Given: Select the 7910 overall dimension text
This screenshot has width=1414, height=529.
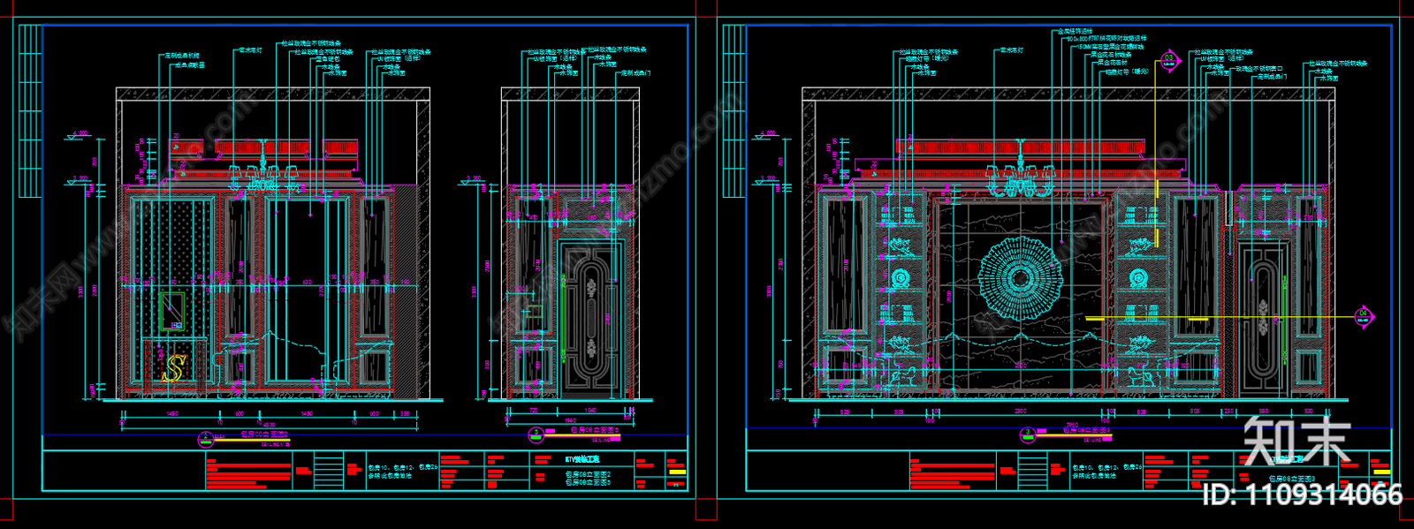Looking at the screenshot, I should [x=1071, y=423].
